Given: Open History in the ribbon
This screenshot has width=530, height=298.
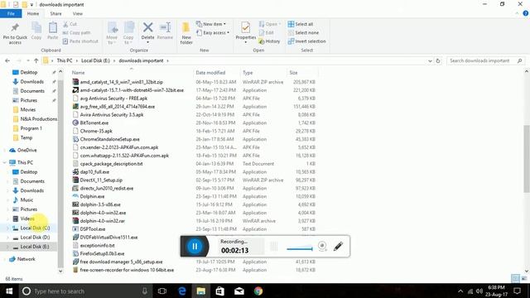Looking at the screenshot, I should 269,41.
